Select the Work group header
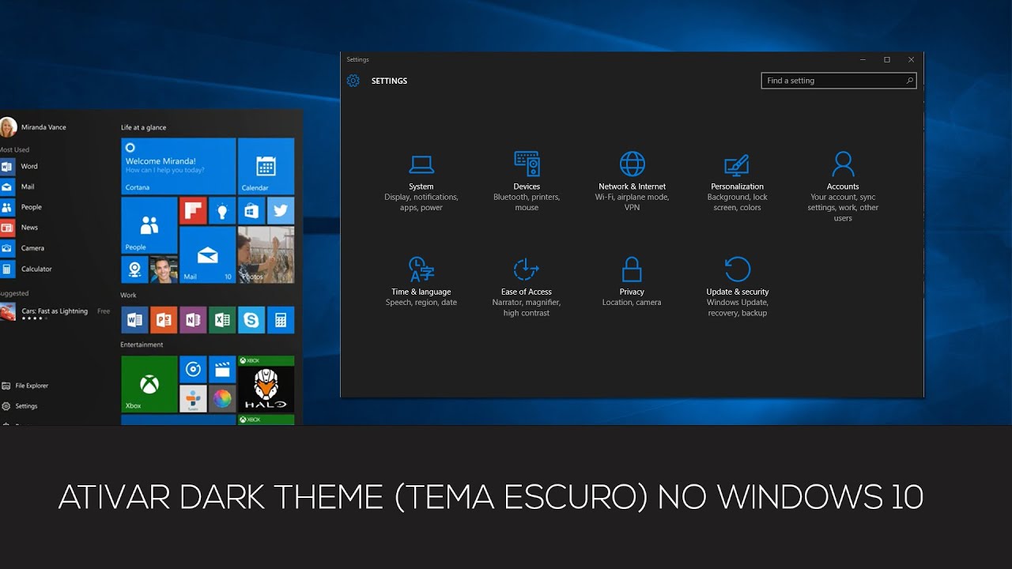Screen dimensions: 1012x569 coord(128,295)
